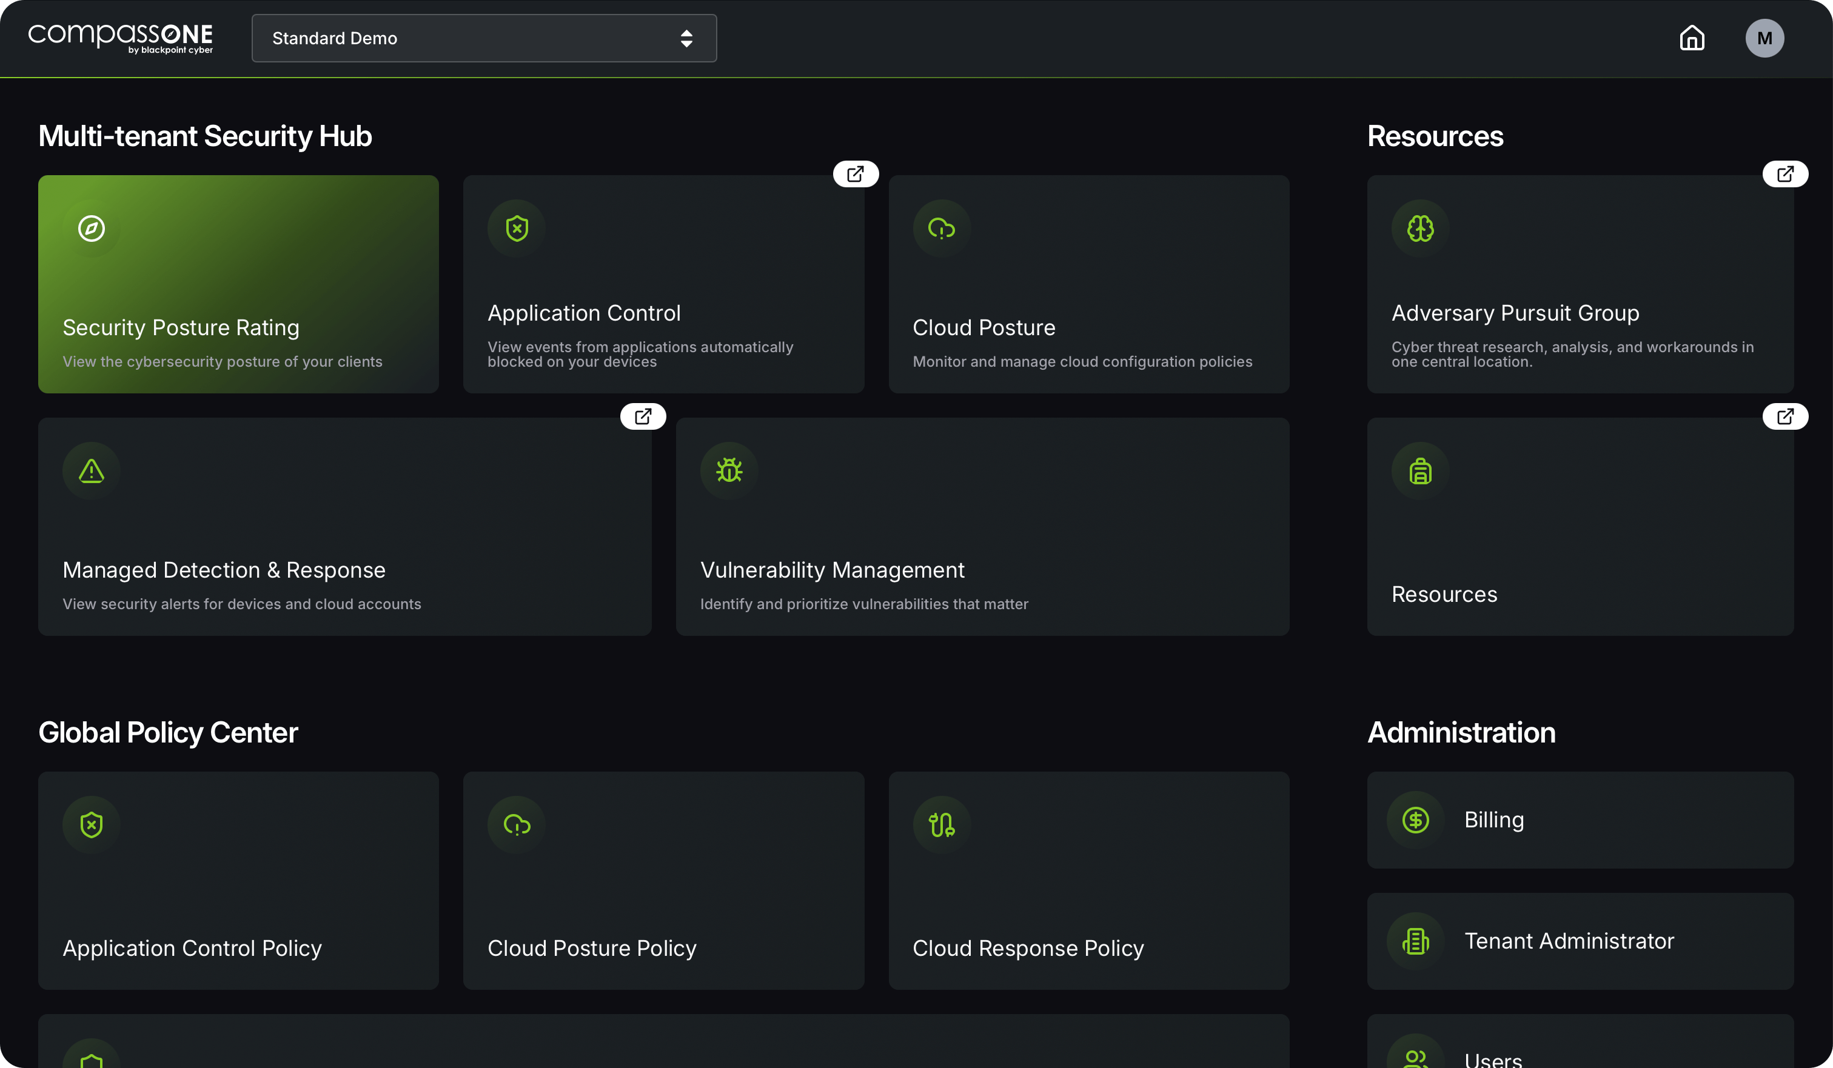Open Cloud Response Policy card title

point(1028,948)
